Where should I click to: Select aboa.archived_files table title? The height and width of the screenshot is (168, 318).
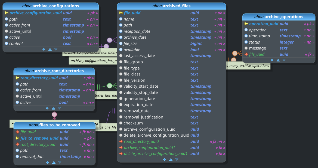[172, 6]
